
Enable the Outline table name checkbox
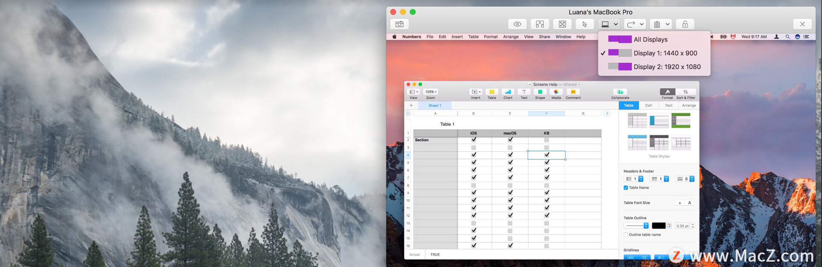[x=626, y=235]
